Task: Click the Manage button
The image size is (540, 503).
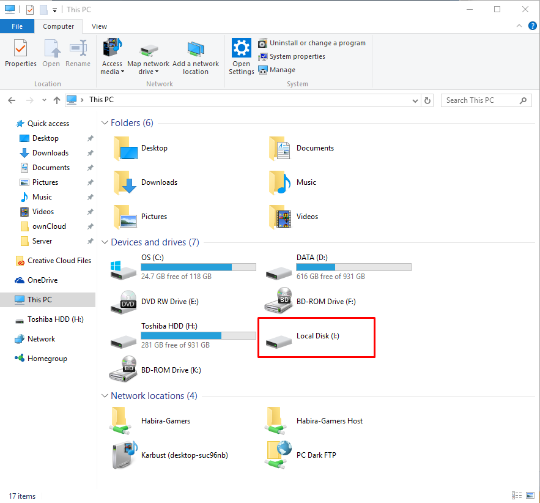Action: pyautogui.click(x=277, y=70)
